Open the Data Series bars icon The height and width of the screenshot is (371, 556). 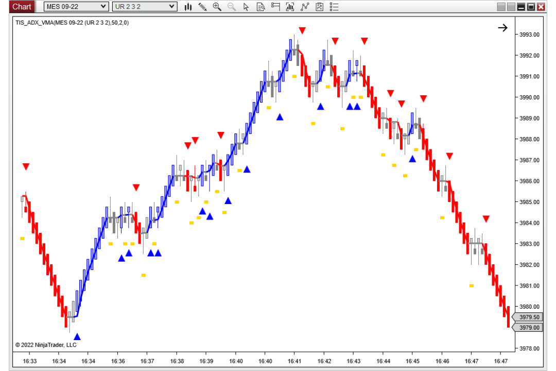coord(290,7)
